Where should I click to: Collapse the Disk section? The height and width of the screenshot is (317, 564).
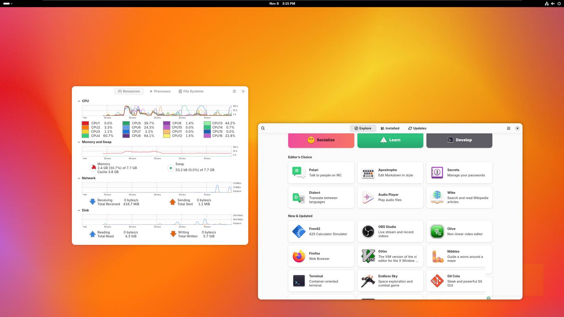pyautogui.click(x=79, y=210)
